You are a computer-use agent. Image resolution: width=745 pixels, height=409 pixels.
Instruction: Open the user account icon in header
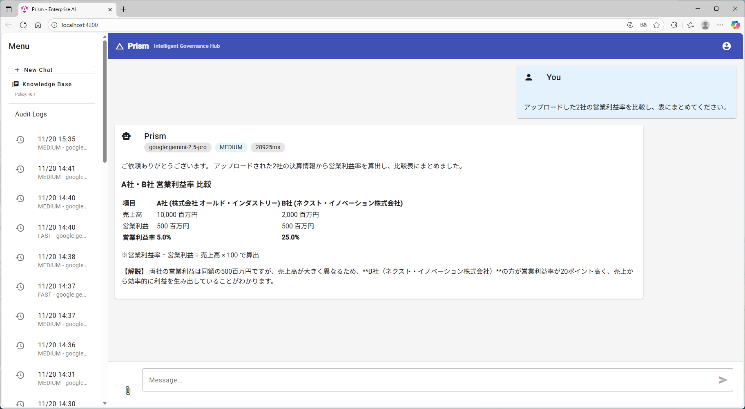point(727,46)
